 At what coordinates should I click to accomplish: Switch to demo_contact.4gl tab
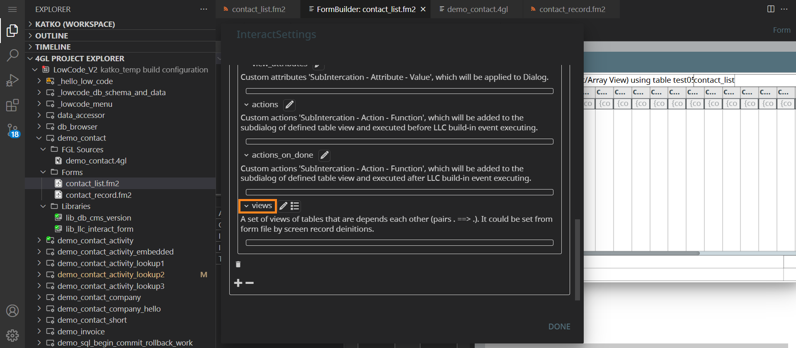point(477,9)
